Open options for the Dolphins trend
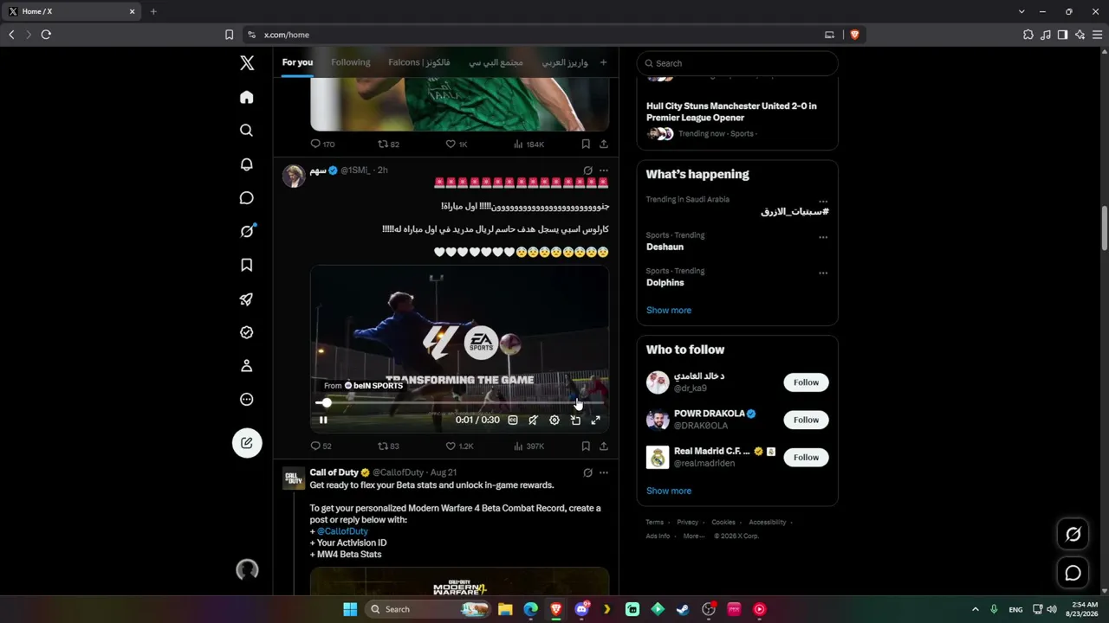 (823, 273)
